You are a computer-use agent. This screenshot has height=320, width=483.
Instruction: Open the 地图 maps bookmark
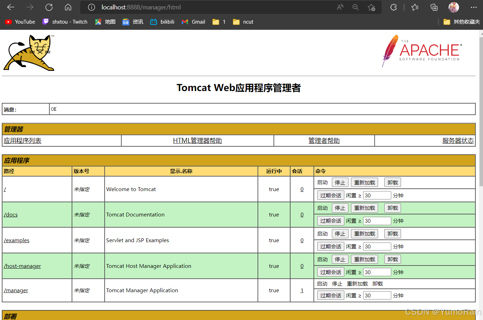(105, 22)
